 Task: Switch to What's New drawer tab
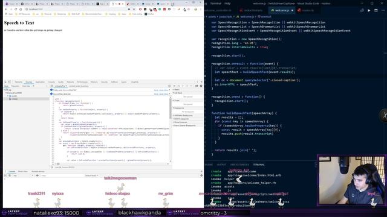(x=22, y=171)
